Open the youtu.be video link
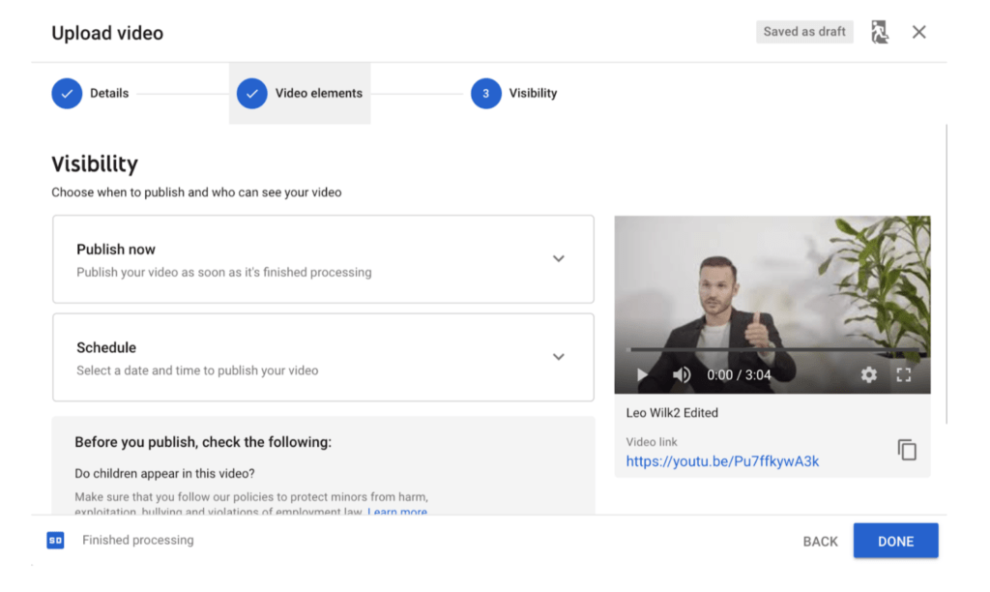 click(x=722, y=461)
